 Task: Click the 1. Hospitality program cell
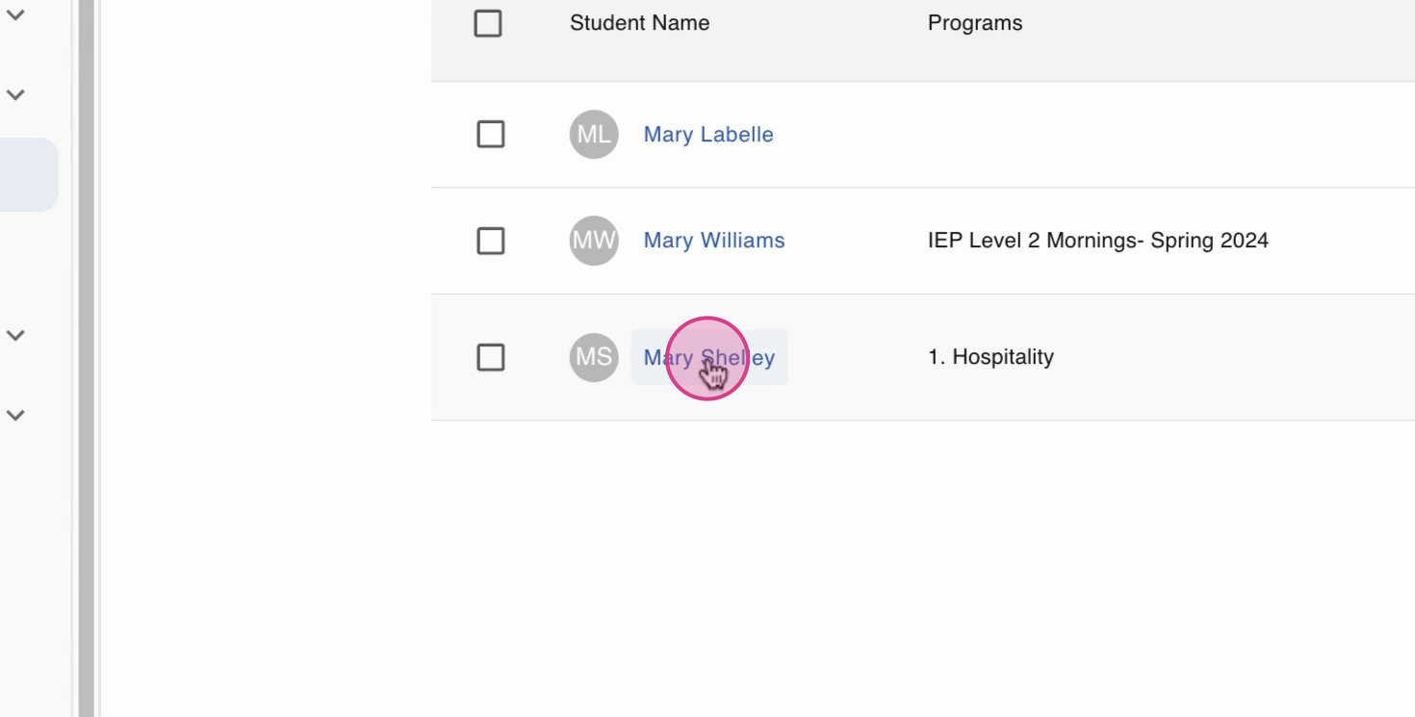(x=990, y=357)
